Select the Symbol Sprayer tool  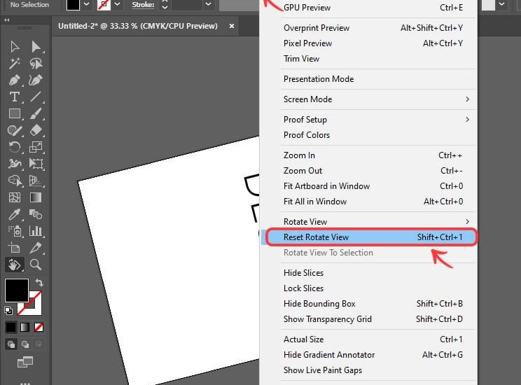[x=15, y=231]
